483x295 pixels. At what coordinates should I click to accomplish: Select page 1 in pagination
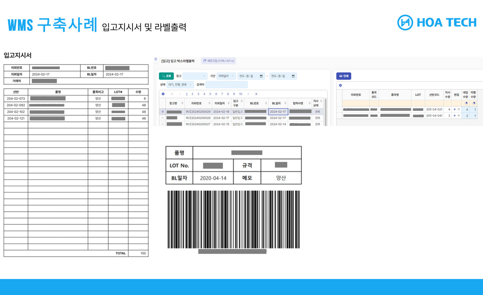(186, 94)
